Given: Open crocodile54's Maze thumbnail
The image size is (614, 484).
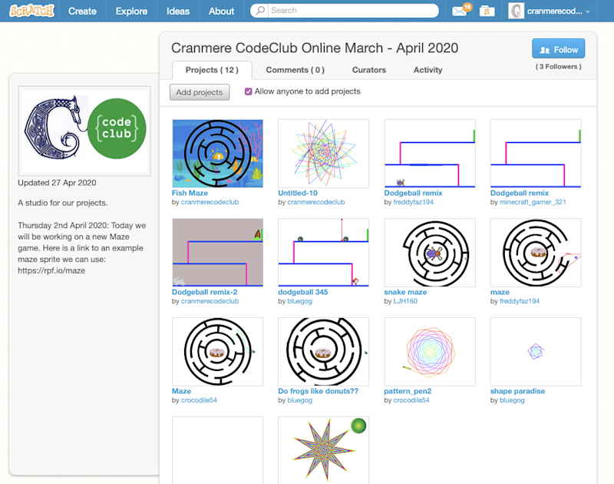Looking at the screenshot, I should 218,352.
